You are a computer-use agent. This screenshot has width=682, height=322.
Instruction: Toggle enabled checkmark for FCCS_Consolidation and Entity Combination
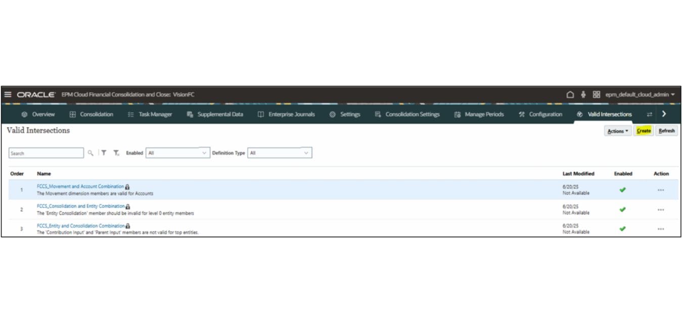click(622, 209)
